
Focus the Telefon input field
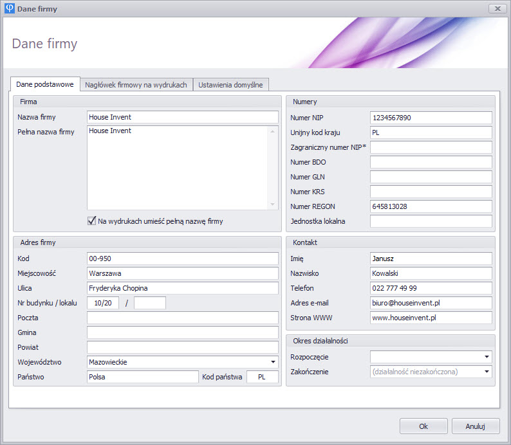pyautogui.click(x=431, y=288)
